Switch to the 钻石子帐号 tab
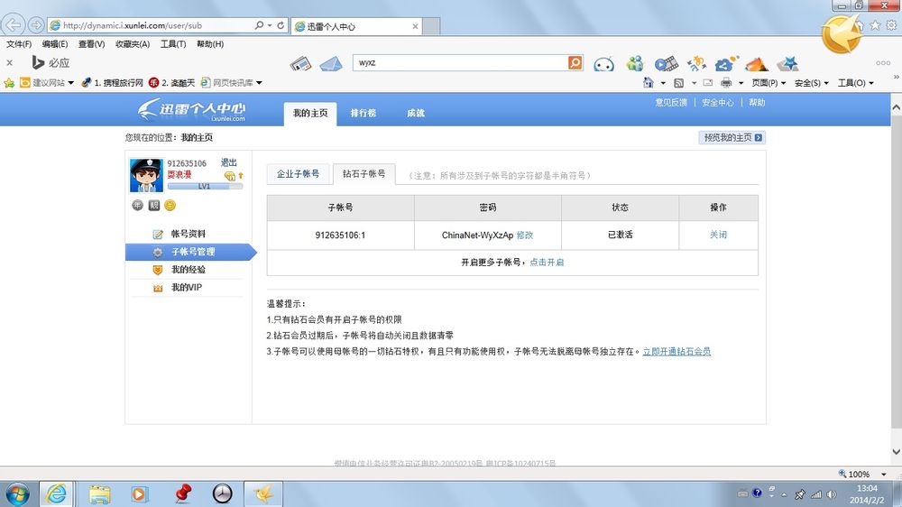The image size is (902, 507). pyautogui.click(x=364, y=174)
